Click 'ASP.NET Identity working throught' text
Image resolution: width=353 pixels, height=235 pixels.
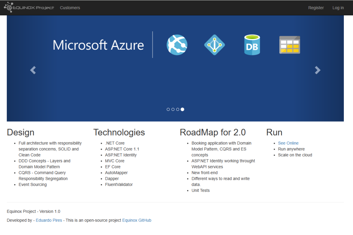click(223, 161)
